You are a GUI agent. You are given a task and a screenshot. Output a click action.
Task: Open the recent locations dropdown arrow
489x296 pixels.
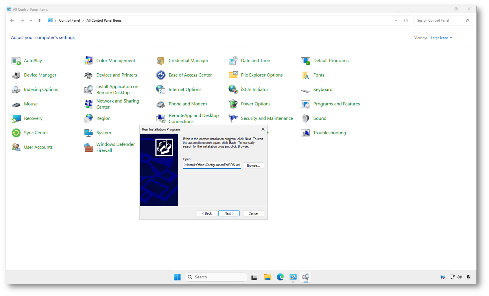click(31, 21)
